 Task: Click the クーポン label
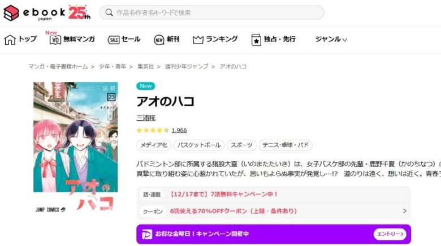153,211
